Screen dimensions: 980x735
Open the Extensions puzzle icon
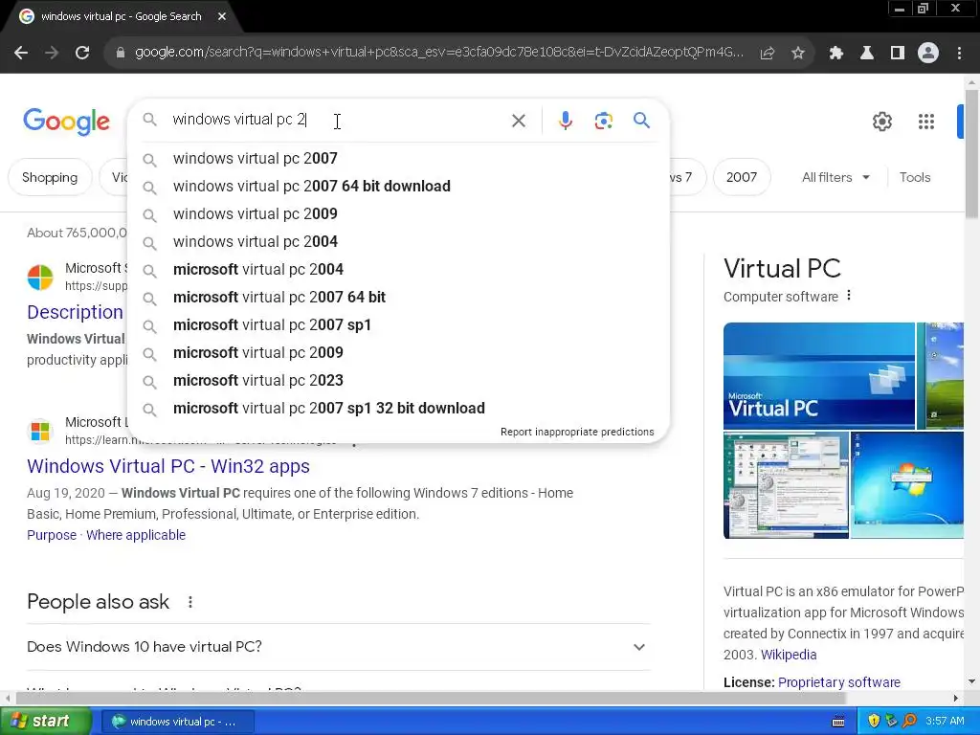coord(836,54)
